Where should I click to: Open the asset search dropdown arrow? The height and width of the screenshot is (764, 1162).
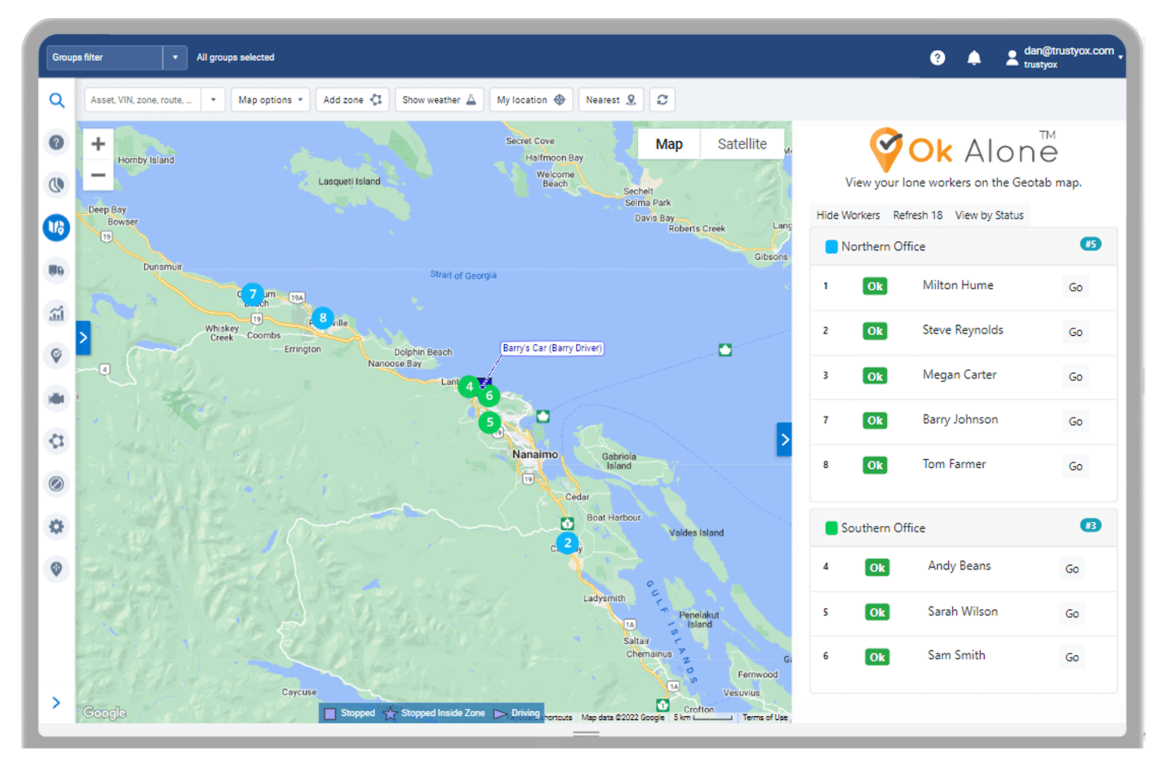(213, 100)
